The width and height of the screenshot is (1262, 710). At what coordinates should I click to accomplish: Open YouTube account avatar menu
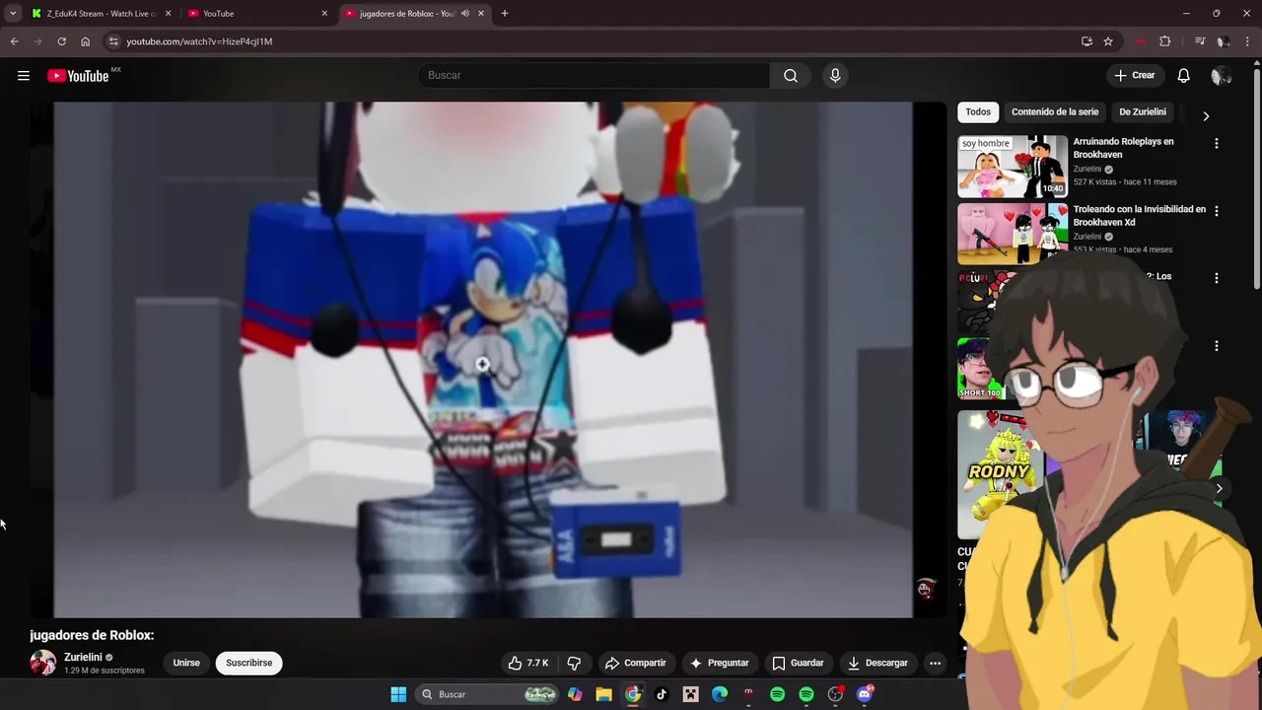point(1221,76)
